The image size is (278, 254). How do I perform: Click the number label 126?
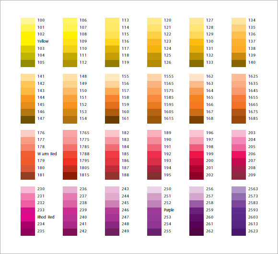click(x=168, y=62)
